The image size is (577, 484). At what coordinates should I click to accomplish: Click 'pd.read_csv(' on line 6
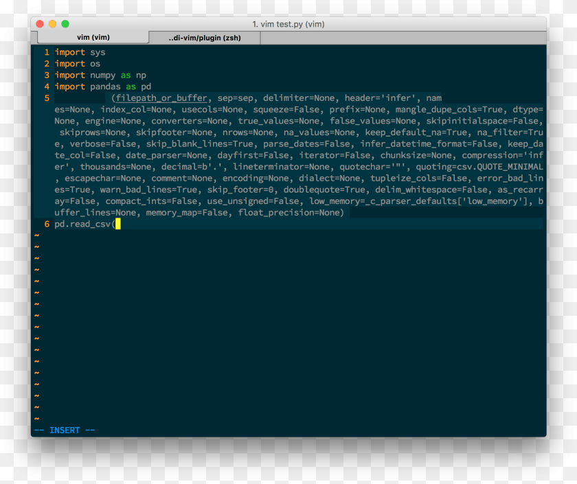tap(85, 224)
